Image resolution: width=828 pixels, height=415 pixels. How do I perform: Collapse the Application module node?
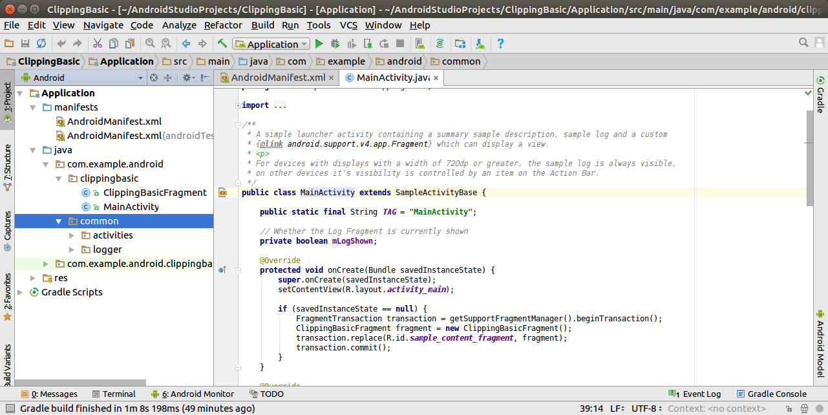pyautogui.click(x=21, y=93)
